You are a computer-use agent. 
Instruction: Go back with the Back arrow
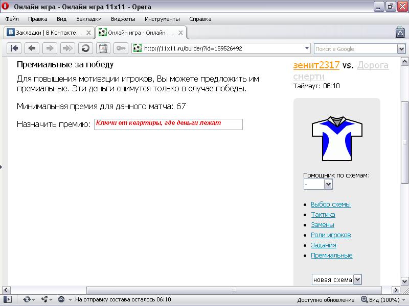32,48
